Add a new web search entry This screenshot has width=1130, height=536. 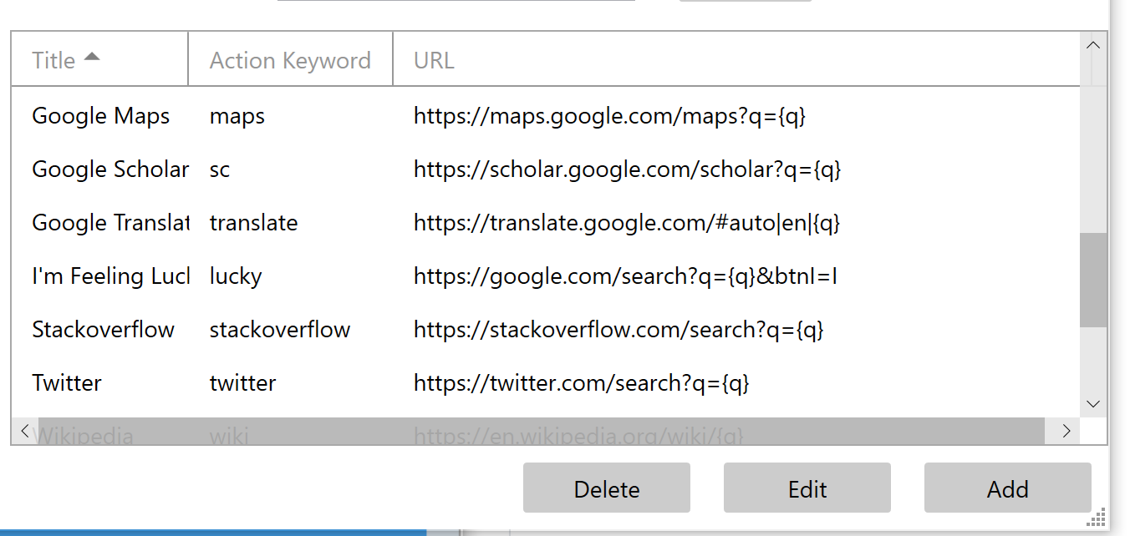(x=1008, y=488)
